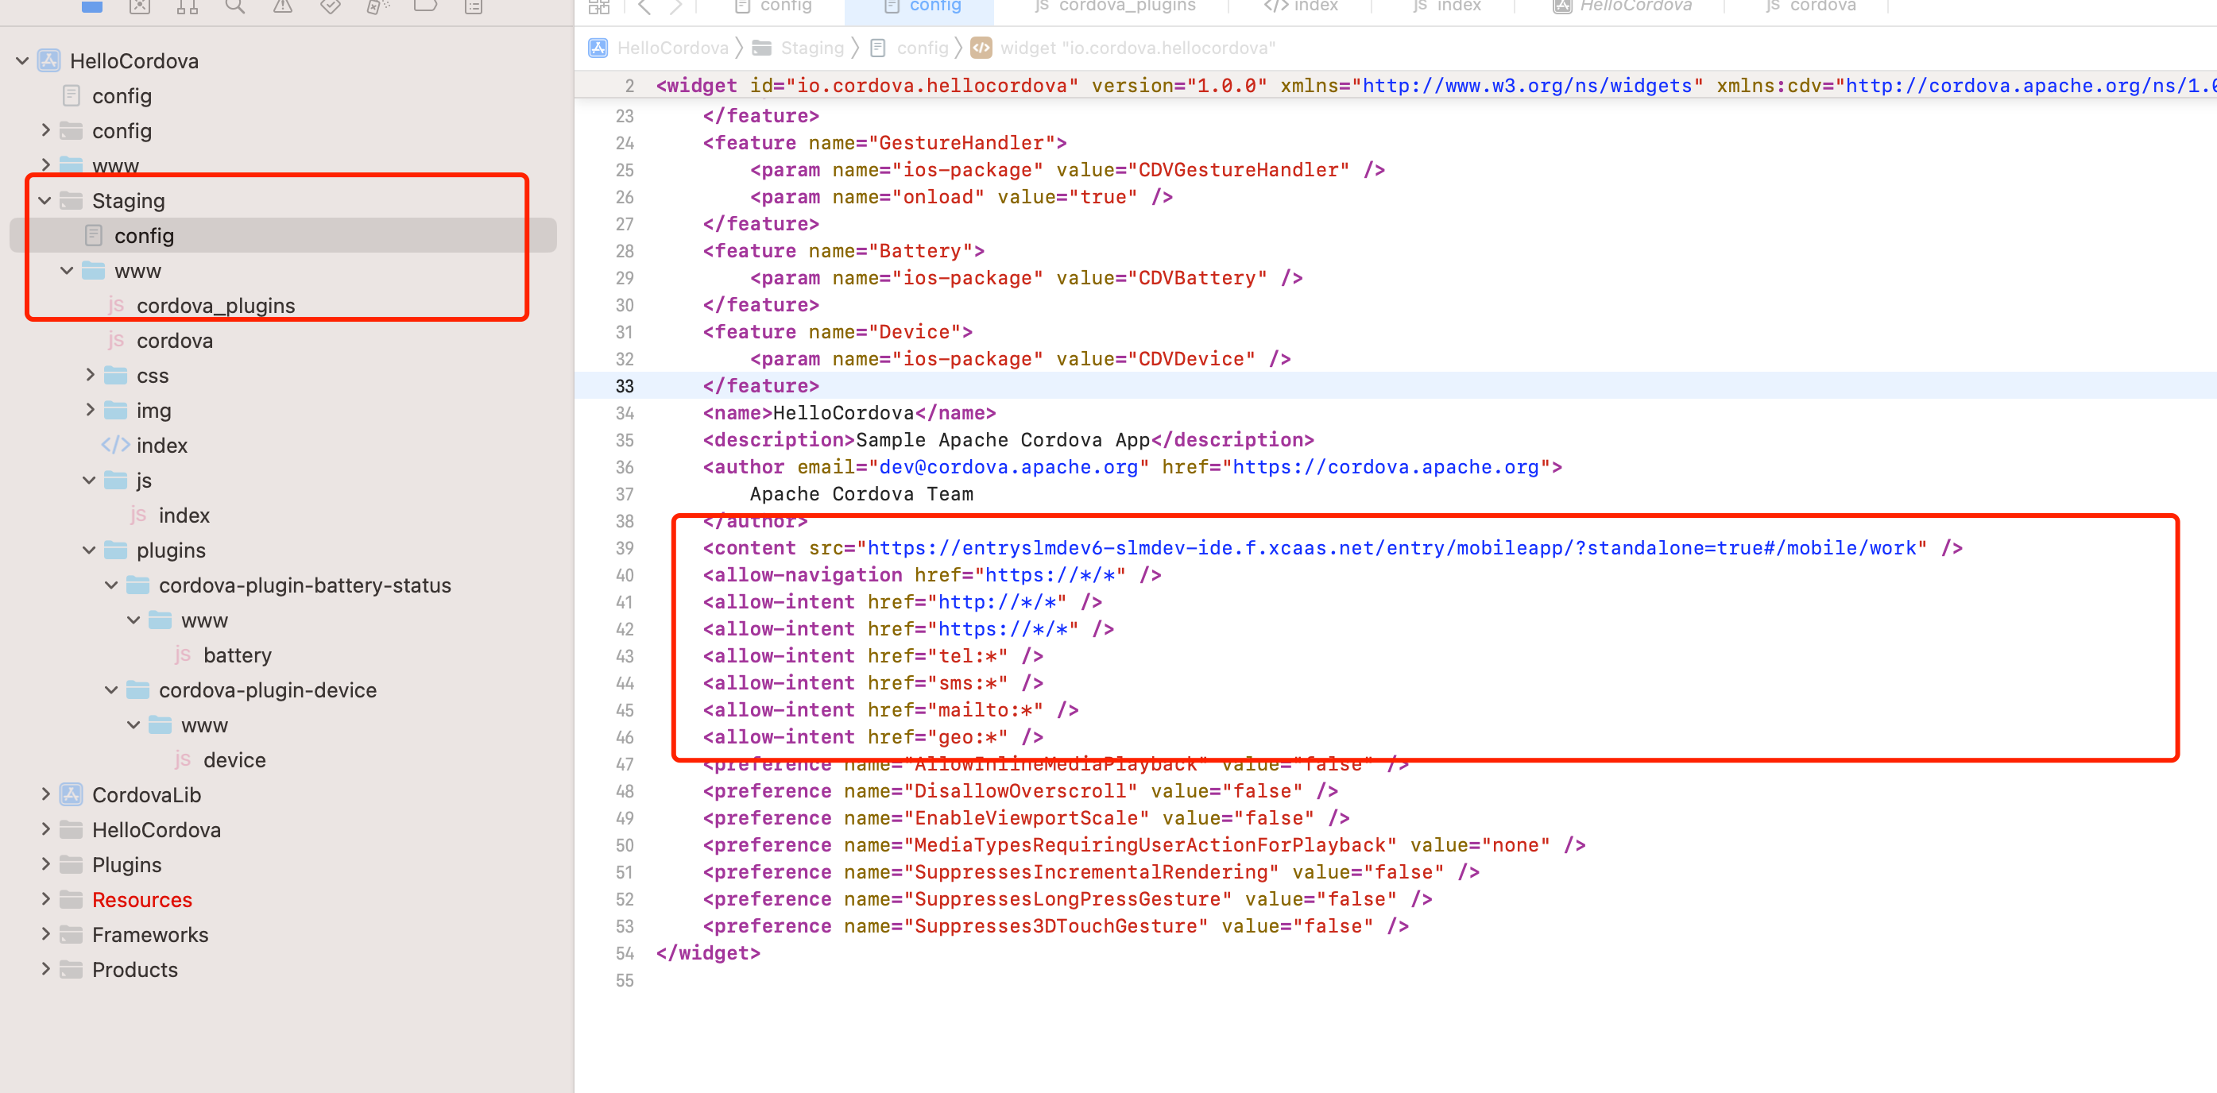Open the Test navigator checkmark diamond icon
This screenshot has height=1093, width=2217.
point(330,7)
